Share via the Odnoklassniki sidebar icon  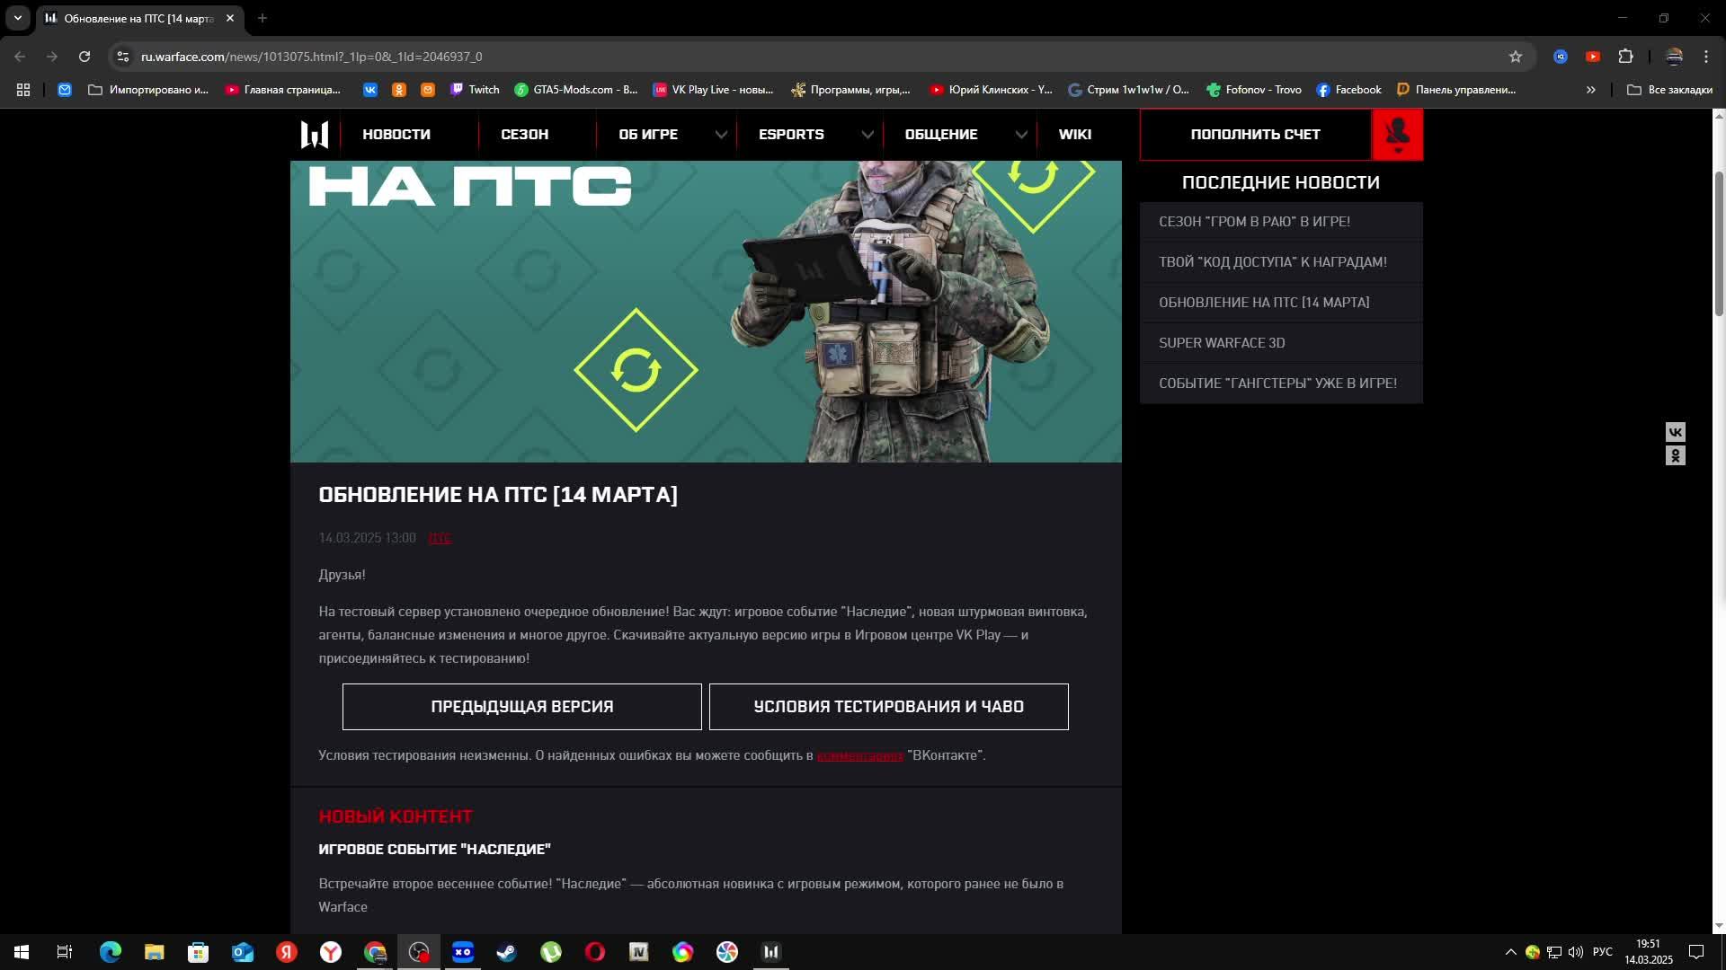(x=1675, y=456)
